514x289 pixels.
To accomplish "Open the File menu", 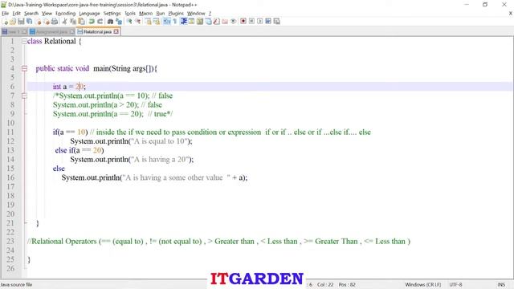I will [6, 14].
